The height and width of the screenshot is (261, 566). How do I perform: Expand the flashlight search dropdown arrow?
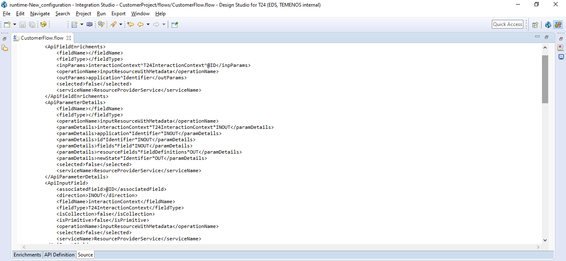point(121,25)
